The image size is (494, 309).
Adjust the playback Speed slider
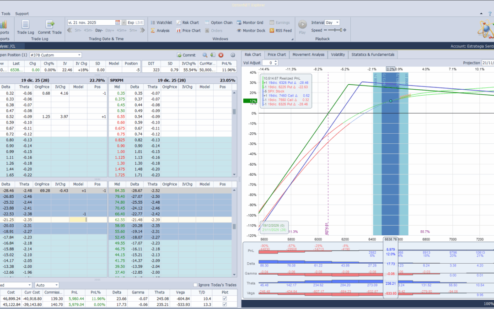[335, 30]
